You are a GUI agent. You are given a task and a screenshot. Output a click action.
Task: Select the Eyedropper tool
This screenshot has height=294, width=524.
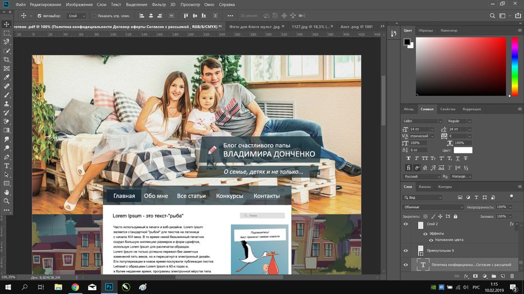[6, 77]
